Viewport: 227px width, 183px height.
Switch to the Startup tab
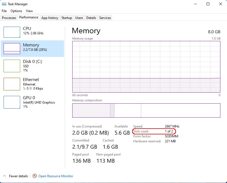click(x=67, y=18)
